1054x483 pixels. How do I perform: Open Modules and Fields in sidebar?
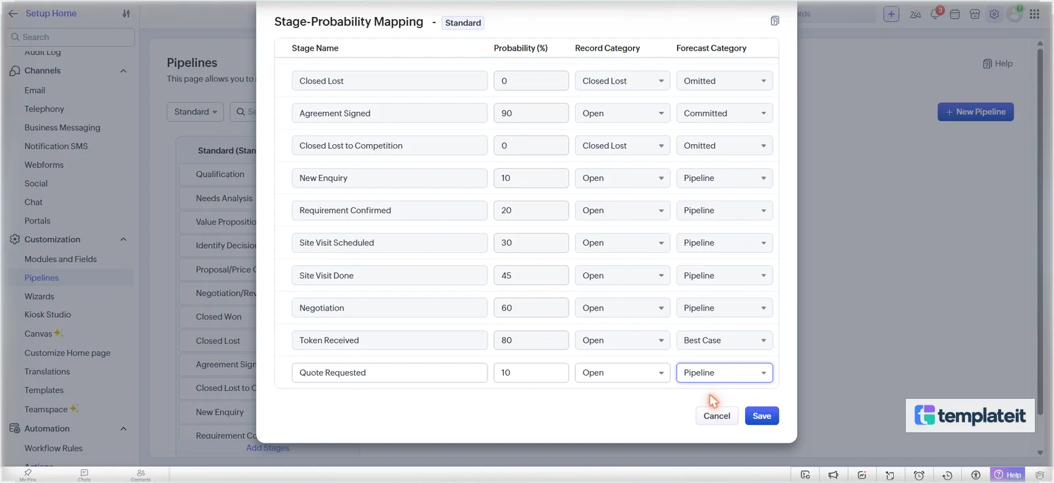[x=61, y=259]
